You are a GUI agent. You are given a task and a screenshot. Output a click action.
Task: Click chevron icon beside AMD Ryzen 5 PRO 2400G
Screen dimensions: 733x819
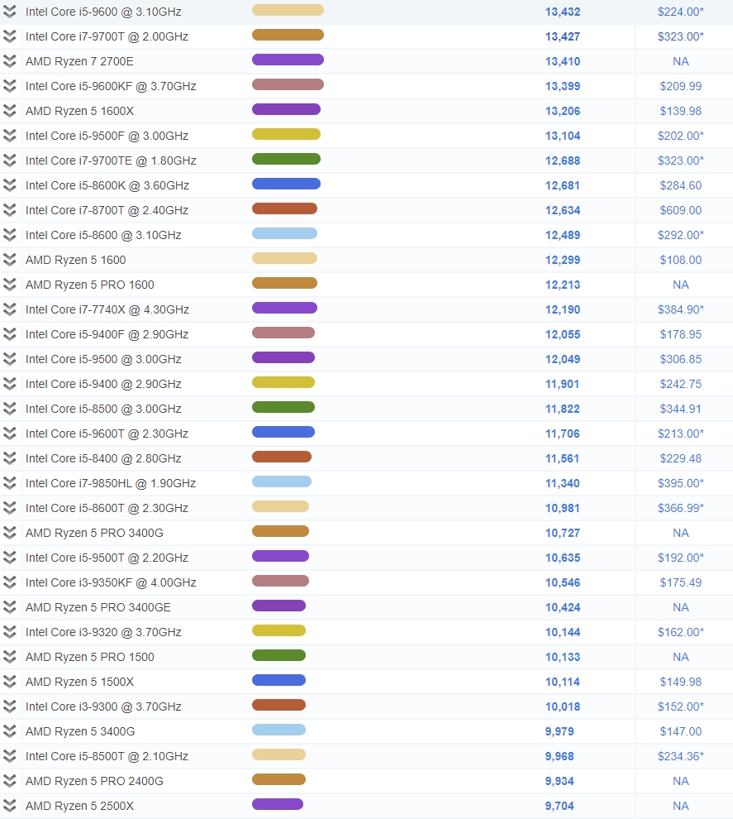(10, 780)
